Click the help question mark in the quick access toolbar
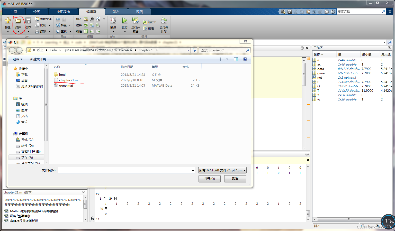Viewport: 395px width, 231px height. tap(333, 12)
